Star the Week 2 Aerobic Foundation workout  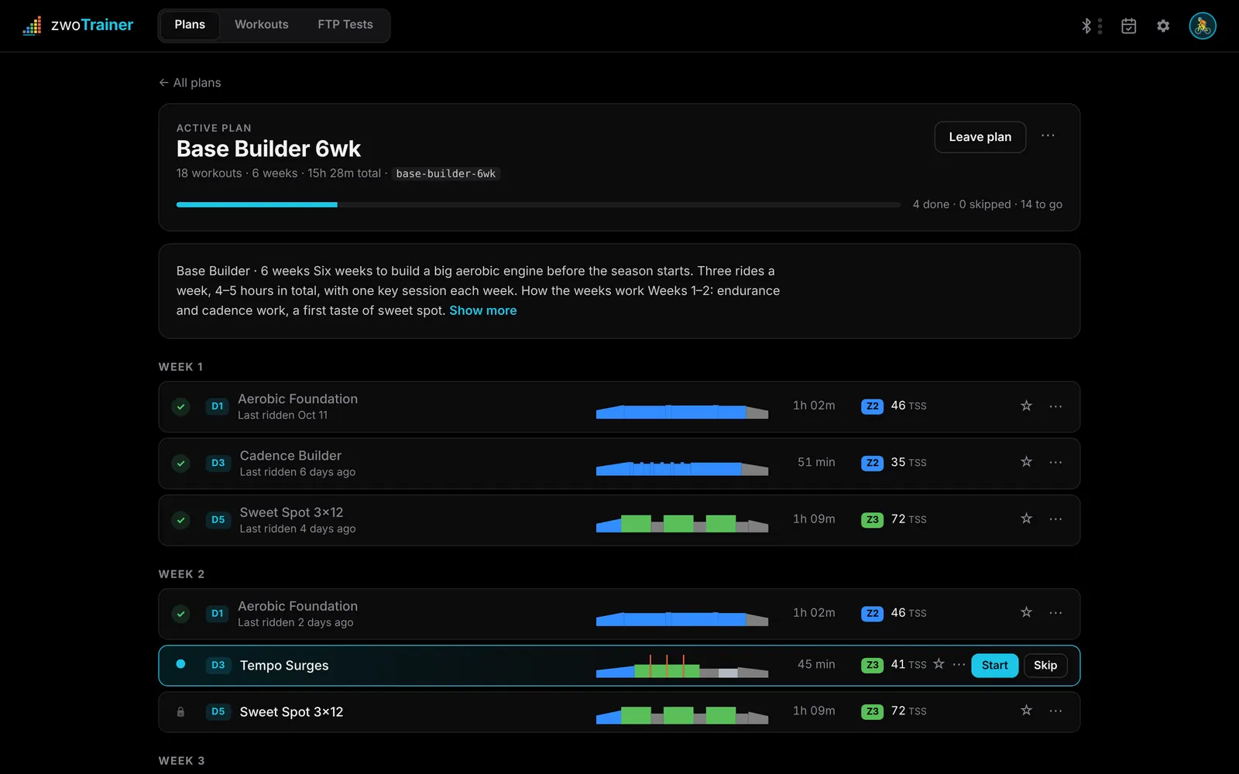point(1026,612)
